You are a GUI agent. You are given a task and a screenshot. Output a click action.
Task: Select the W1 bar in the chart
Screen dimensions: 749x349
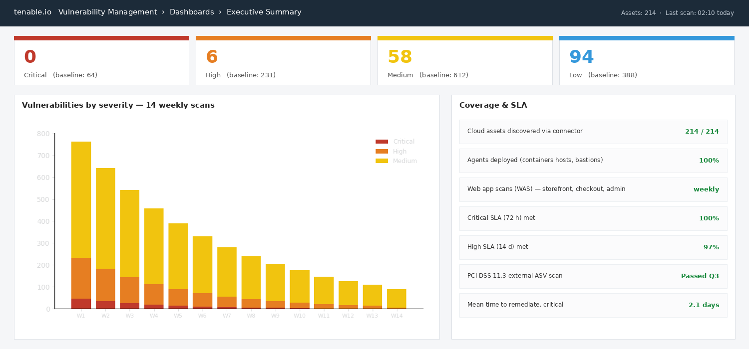[x=81, y=225]
